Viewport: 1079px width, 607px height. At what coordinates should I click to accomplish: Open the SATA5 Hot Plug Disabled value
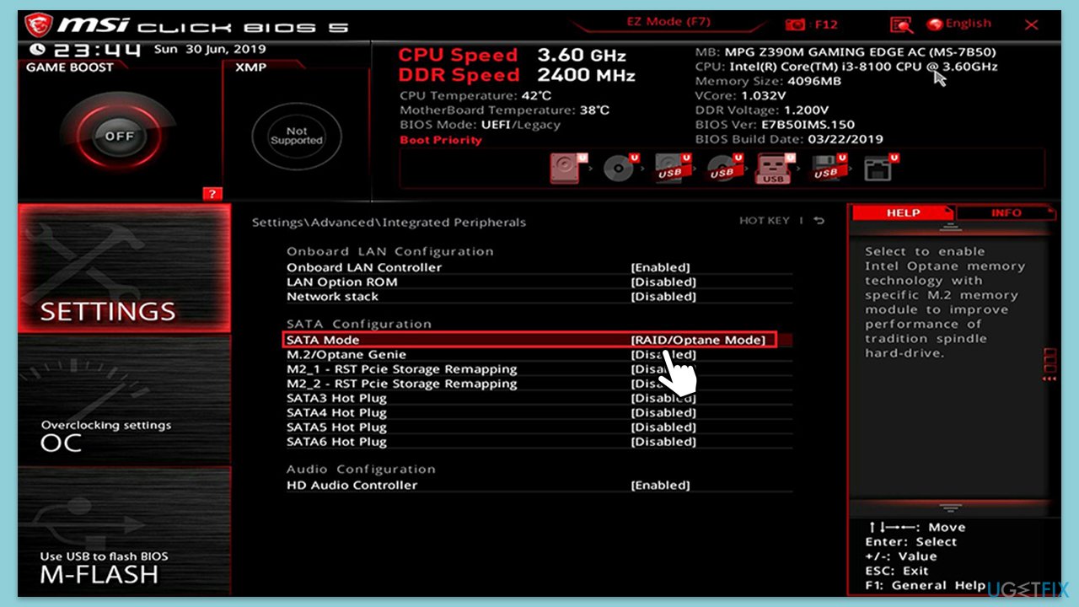663,427
